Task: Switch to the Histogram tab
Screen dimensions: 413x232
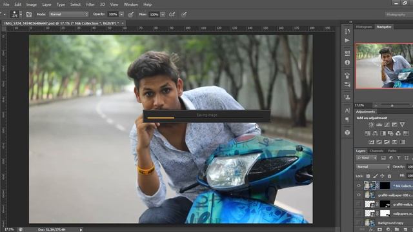Action: (x=364, y=27)
